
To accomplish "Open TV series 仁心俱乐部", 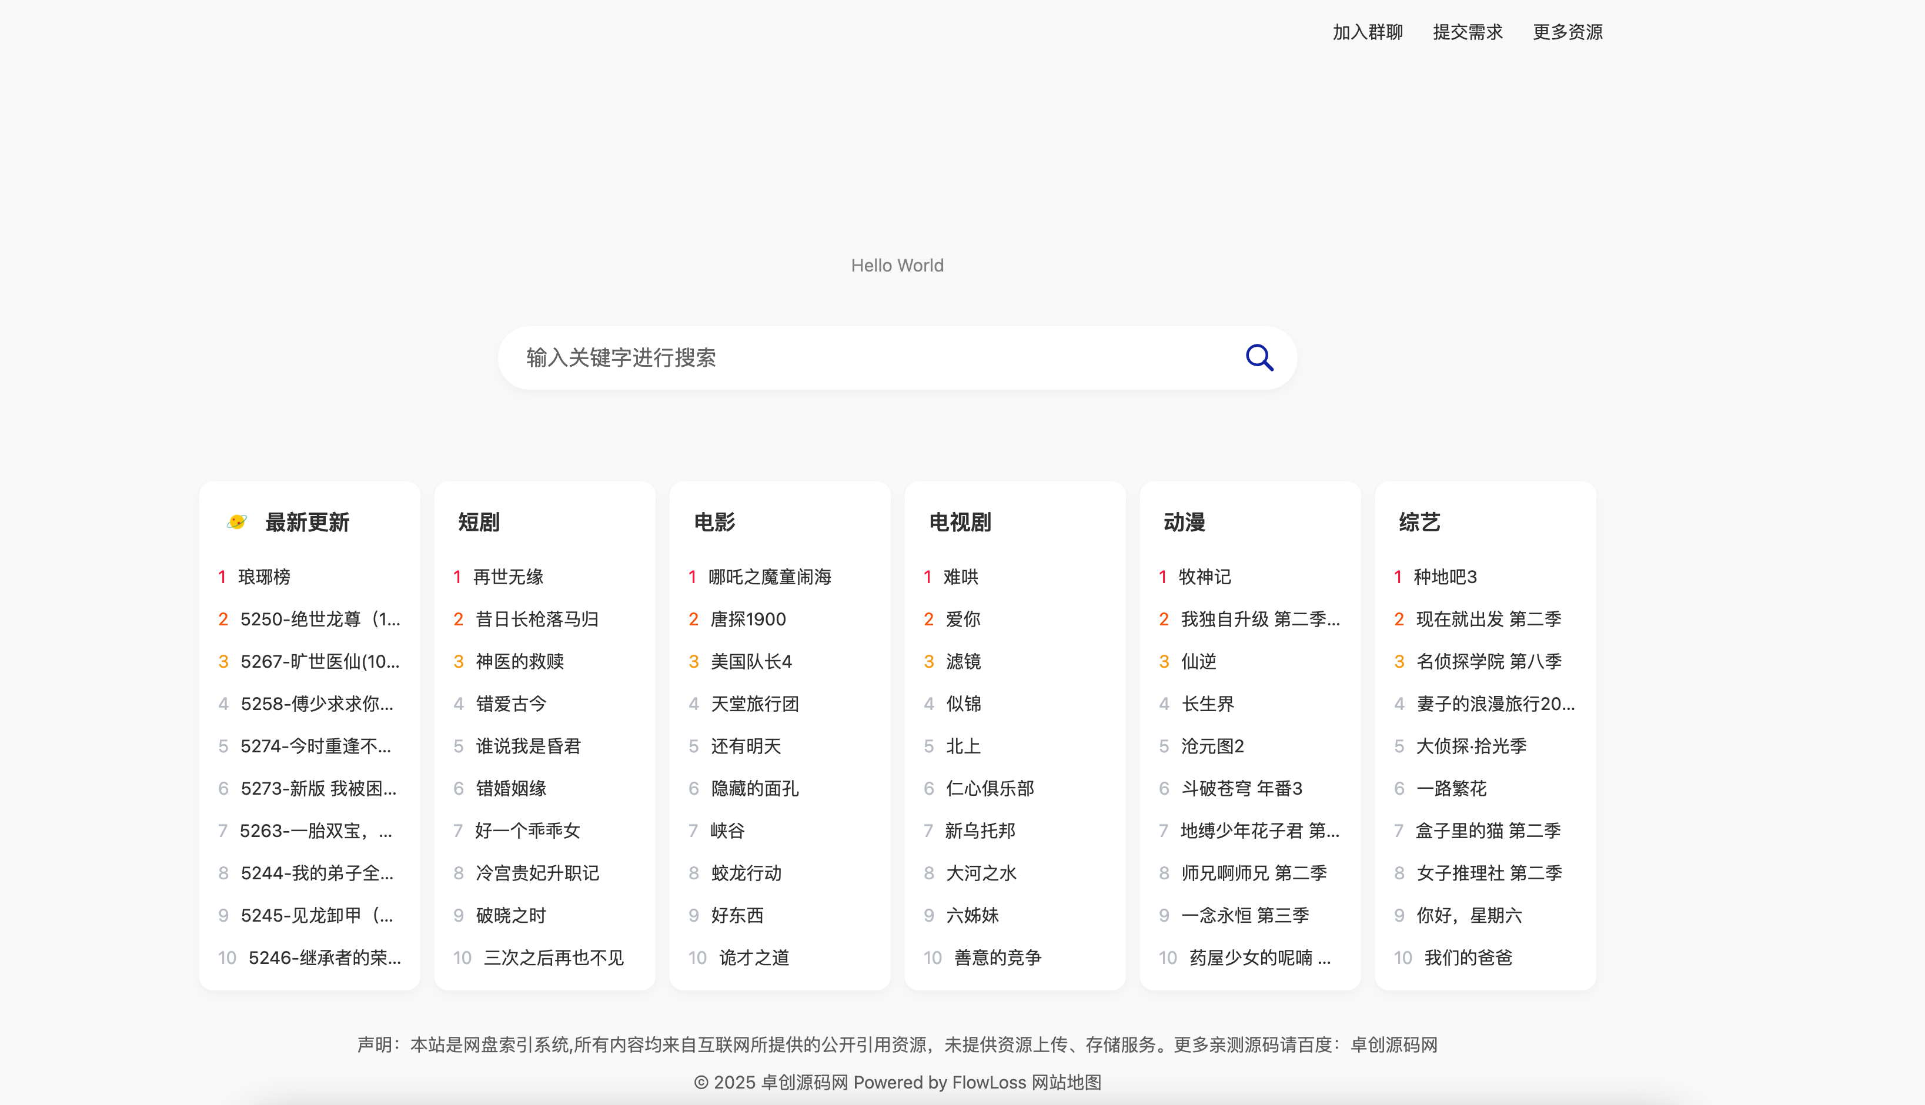I will tap(990, 789).
